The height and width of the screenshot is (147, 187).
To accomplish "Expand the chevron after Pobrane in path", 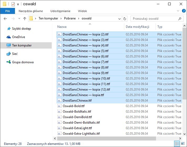I will click(x=79, y=18).
